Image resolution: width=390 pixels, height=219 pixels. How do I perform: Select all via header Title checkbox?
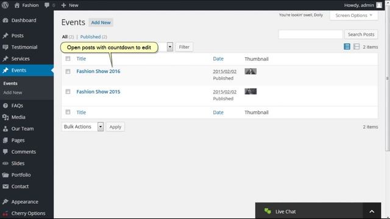[x=68, y=59]
